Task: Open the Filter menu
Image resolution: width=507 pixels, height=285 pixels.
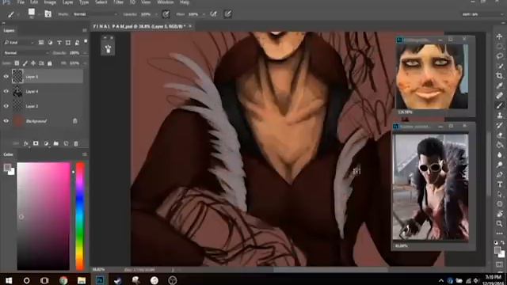Action: [118, 2]
